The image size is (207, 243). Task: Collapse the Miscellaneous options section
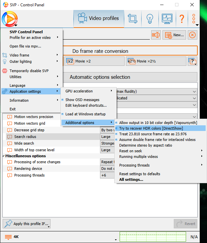coord(3,156)
